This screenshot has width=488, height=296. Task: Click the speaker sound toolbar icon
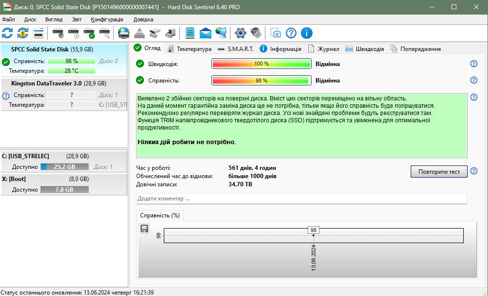(256, 33)
